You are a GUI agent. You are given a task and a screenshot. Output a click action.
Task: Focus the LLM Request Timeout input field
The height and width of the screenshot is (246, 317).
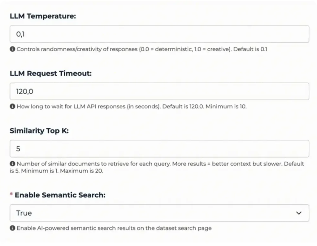pyautogui.click(x=159, y=91)
